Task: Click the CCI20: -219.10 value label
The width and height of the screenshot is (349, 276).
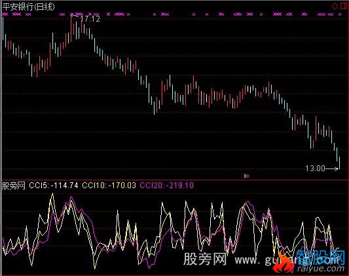Action: click(167, 186)
